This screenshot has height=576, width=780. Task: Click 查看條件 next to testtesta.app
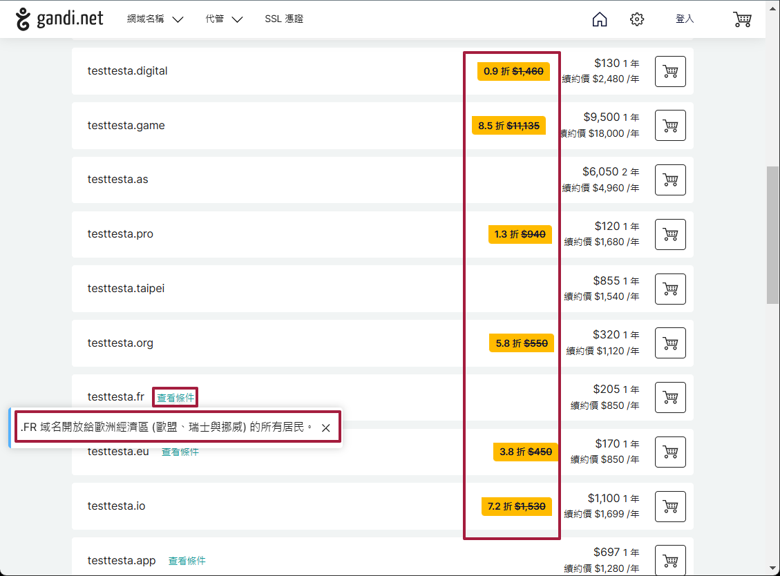pos(187,561)
